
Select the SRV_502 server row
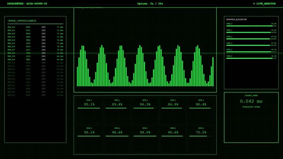(35, 34)
